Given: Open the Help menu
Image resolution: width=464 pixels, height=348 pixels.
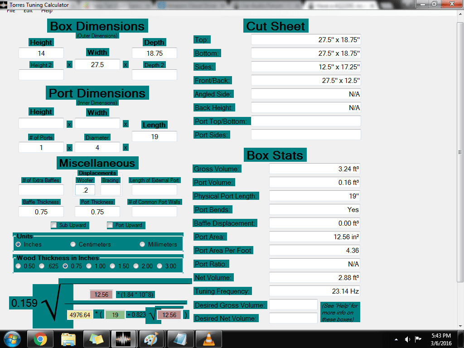Looking at the screenshot, I should [47, 11].
